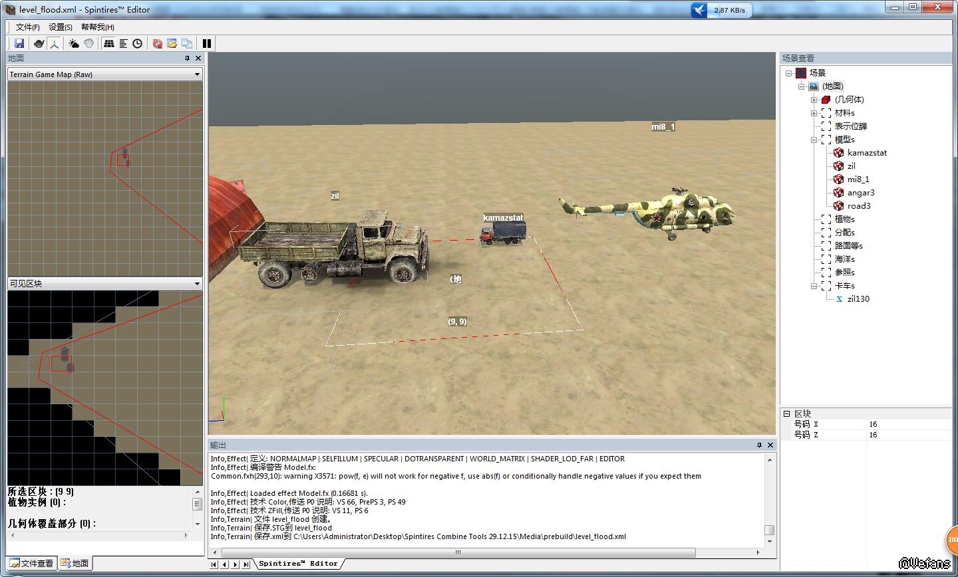
Task: Open the 设置(S) menu
Action: click(61, 27)
